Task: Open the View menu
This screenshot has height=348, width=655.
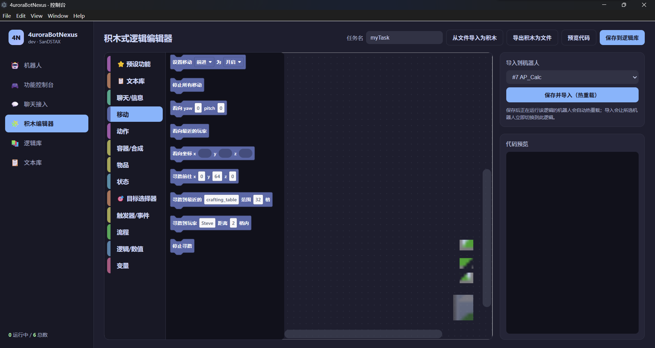Action: tap(37, 16)
